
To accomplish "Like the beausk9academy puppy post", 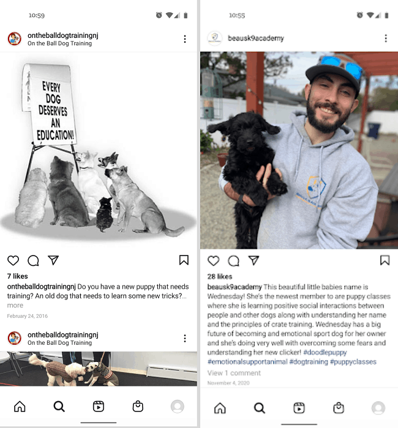I will [x=214, y=260].
